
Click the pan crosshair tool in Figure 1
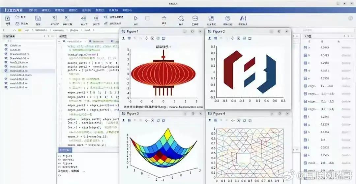click(146, 38)
